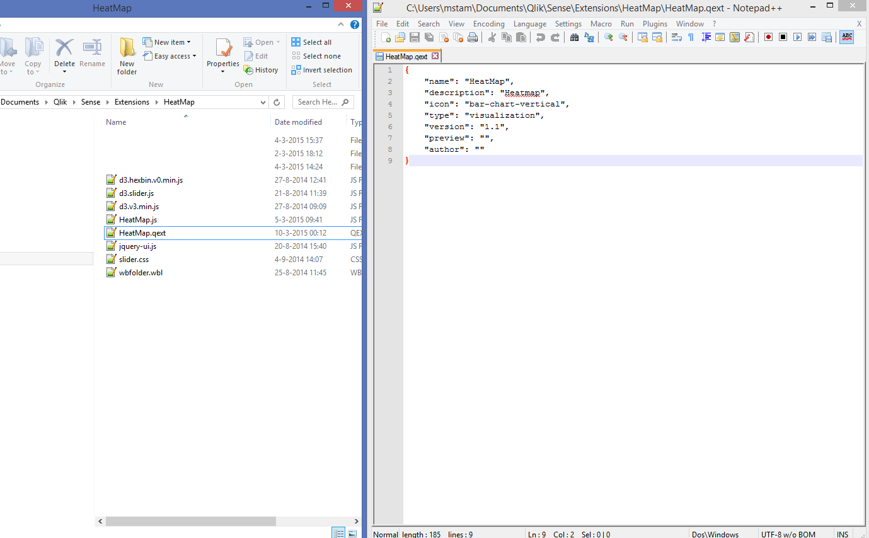Open the File menu in Notepad++
Viewport: 869px width, 538px height.
point(382,24)
